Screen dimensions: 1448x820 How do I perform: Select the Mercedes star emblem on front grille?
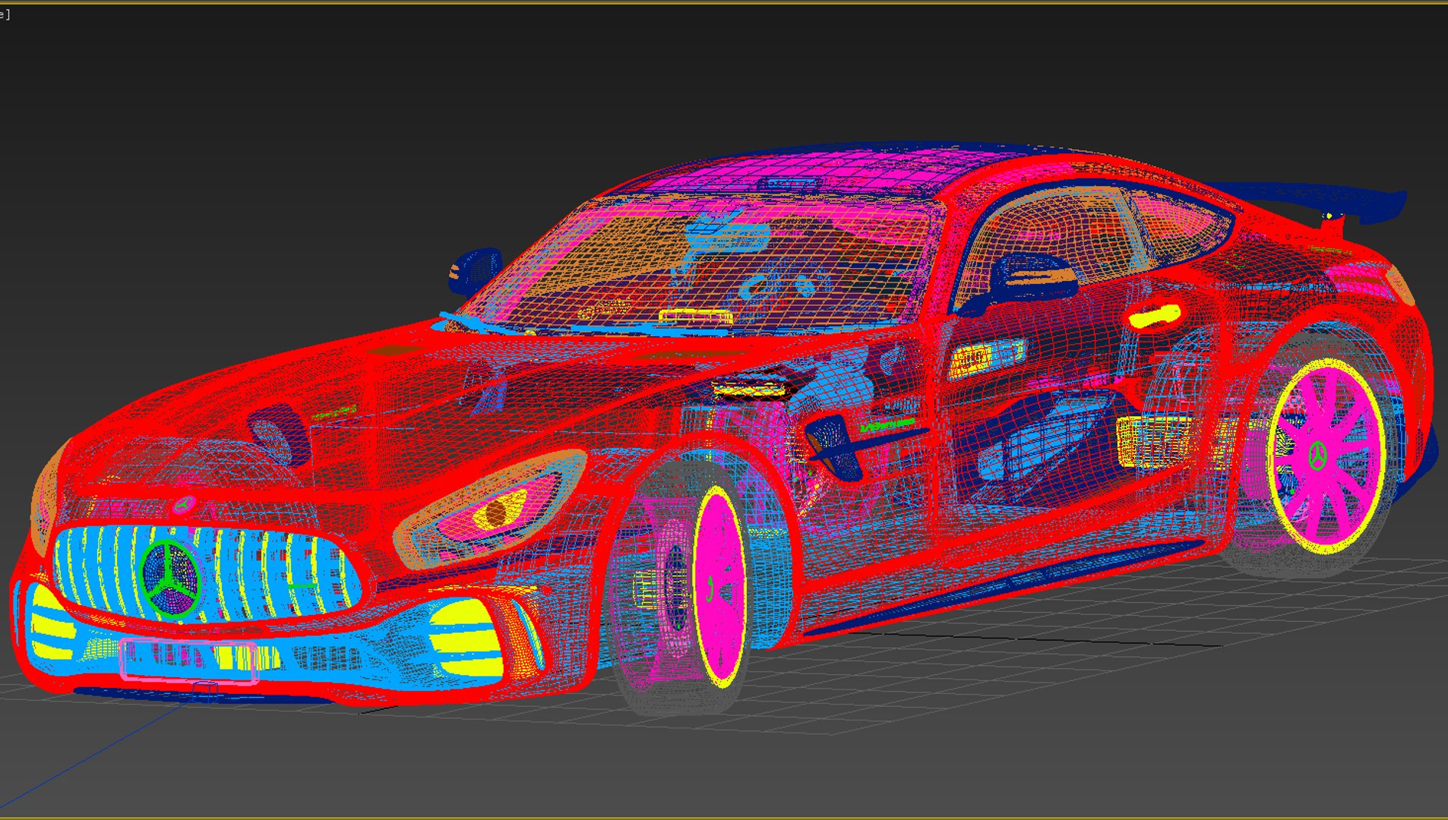pos(170,579)
